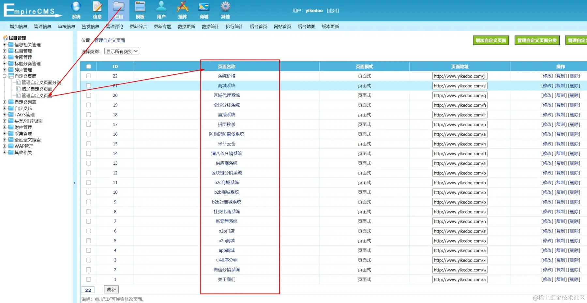This screenshot has width=587, height=303.
Task: Tick checkbox for row ID 1
Action: pyautogui.click(x=88, y=279)
